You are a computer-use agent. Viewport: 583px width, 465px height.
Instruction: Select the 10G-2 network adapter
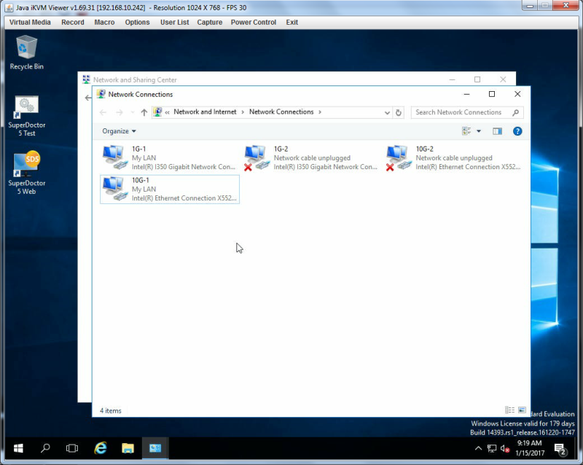pyautogui.click(x=453, y=158)
